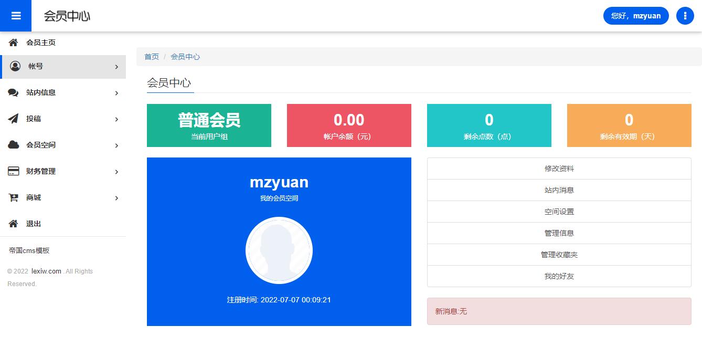Select 退出 in the sidebar

tap(34, 224)
